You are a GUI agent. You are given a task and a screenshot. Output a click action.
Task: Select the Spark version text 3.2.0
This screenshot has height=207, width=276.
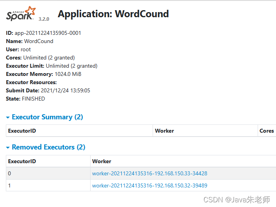(44, 19)
